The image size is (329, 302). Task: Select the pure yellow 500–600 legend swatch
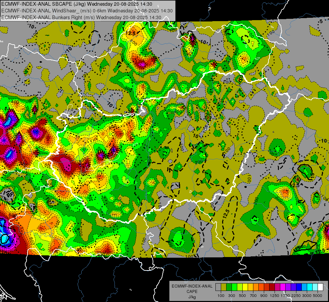245,287
